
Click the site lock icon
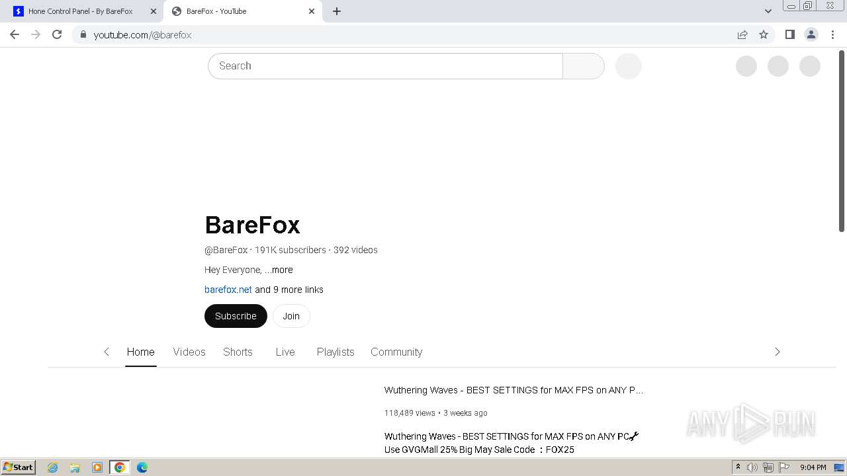83,34
